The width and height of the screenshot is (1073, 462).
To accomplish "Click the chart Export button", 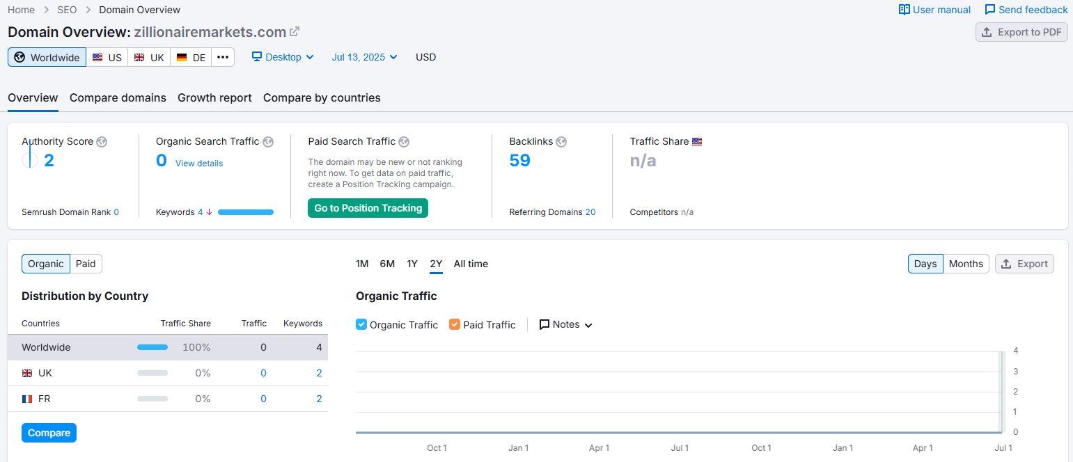I will [1024, 264].
